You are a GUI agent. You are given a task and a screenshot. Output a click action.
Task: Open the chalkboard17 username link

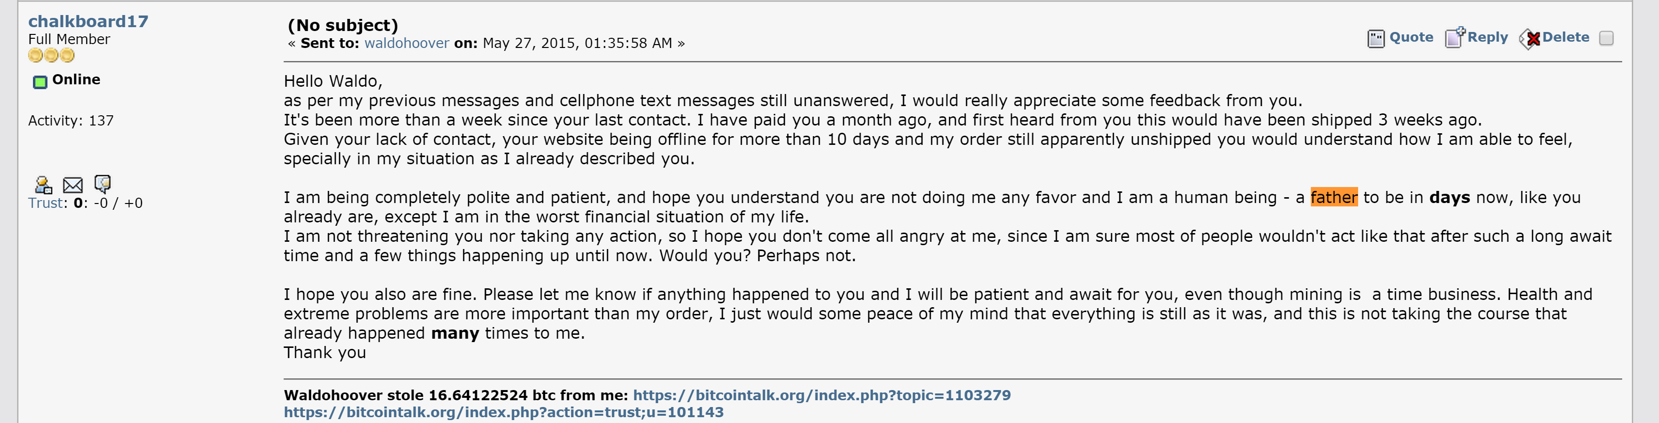88,21
